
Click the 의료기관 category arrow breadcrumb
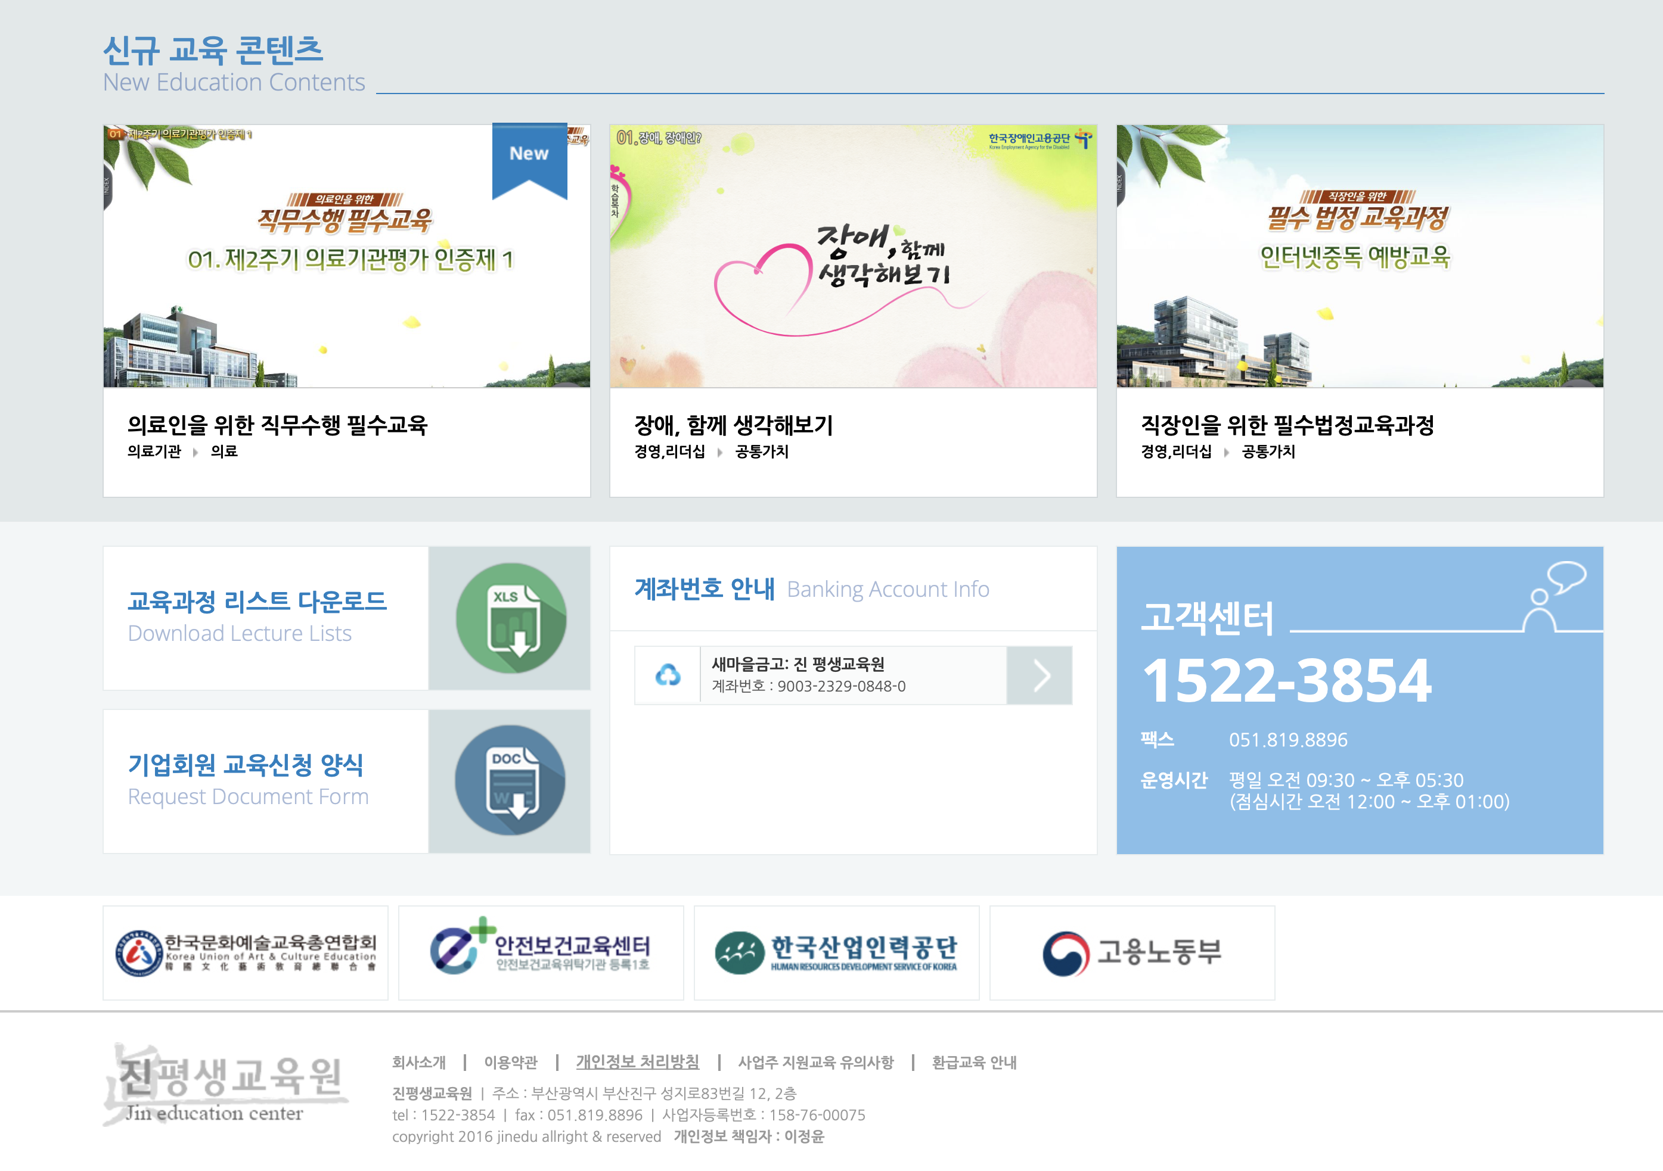(196, 452)
